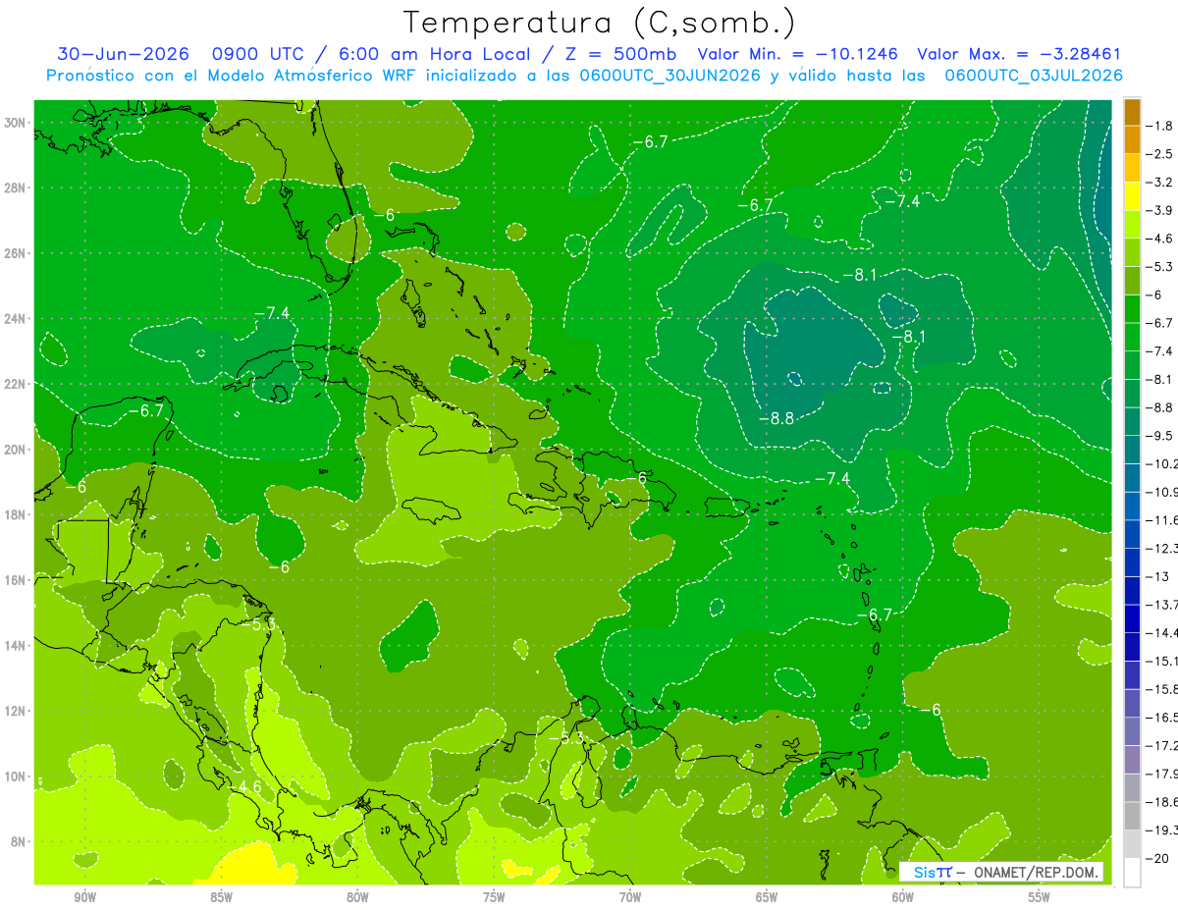Click the '-16.5' colorbar scale label

(x=1162, y=718)
